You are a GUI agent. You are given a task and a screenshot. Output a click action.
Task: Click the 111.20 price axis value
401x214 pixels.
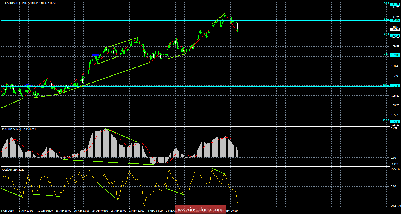coord(395,17)
